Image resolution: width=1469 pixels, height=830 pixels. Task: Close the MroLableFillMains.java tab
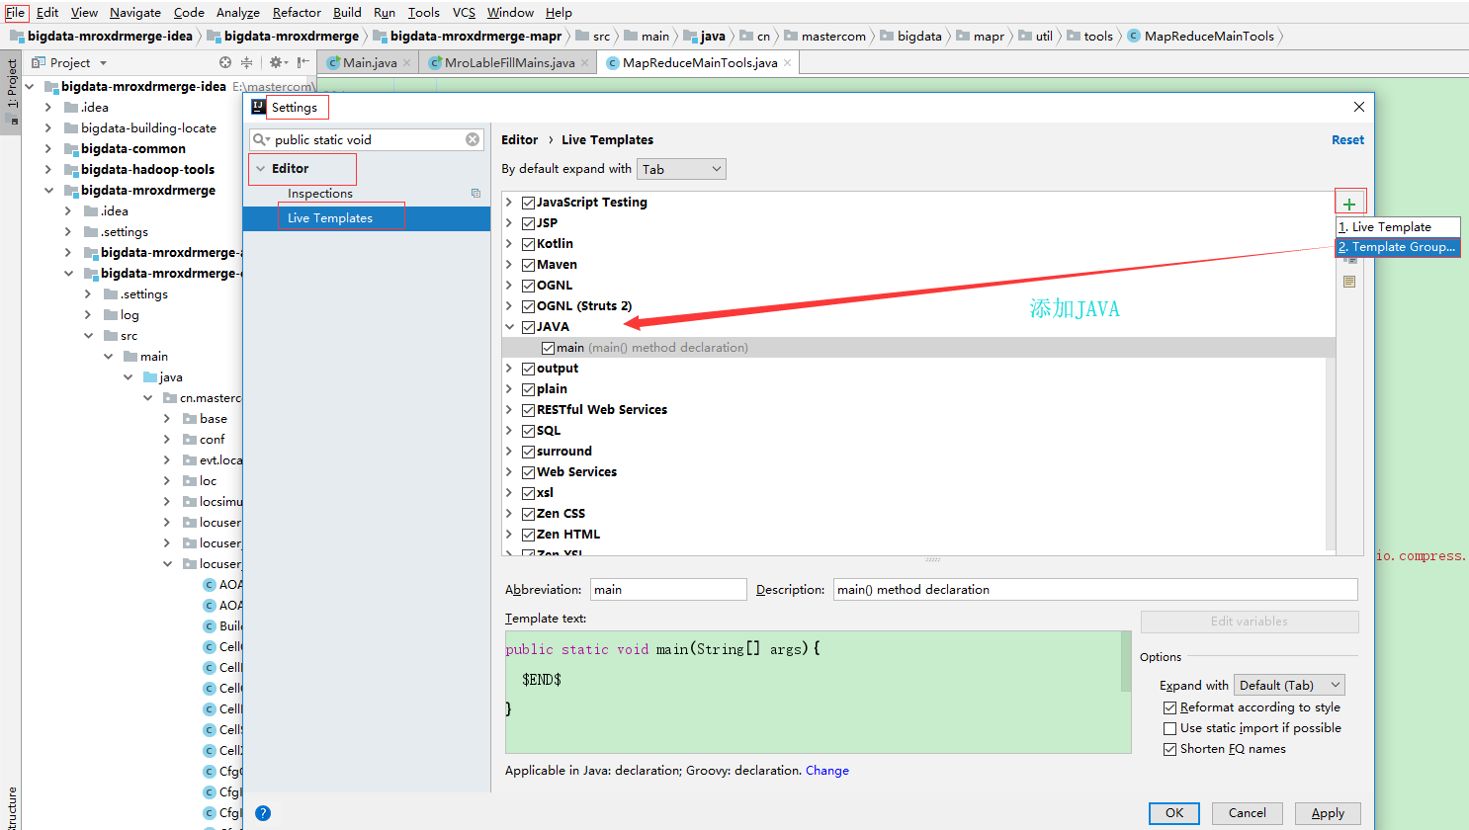pos(584,63)
